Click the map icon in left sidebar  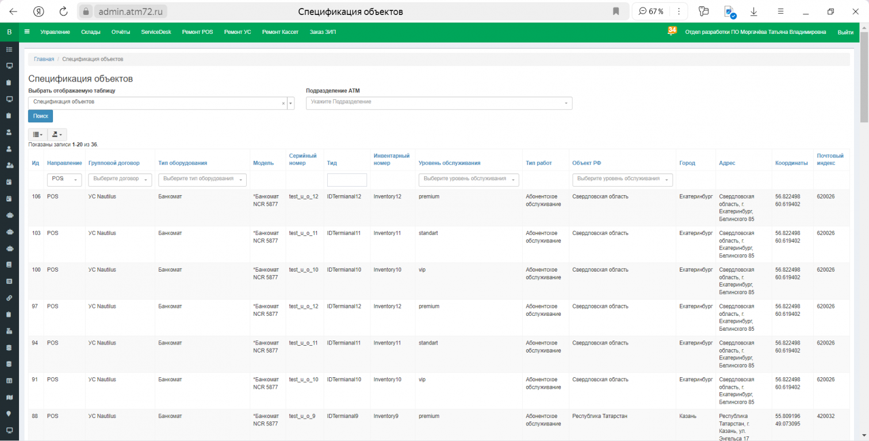9,397
